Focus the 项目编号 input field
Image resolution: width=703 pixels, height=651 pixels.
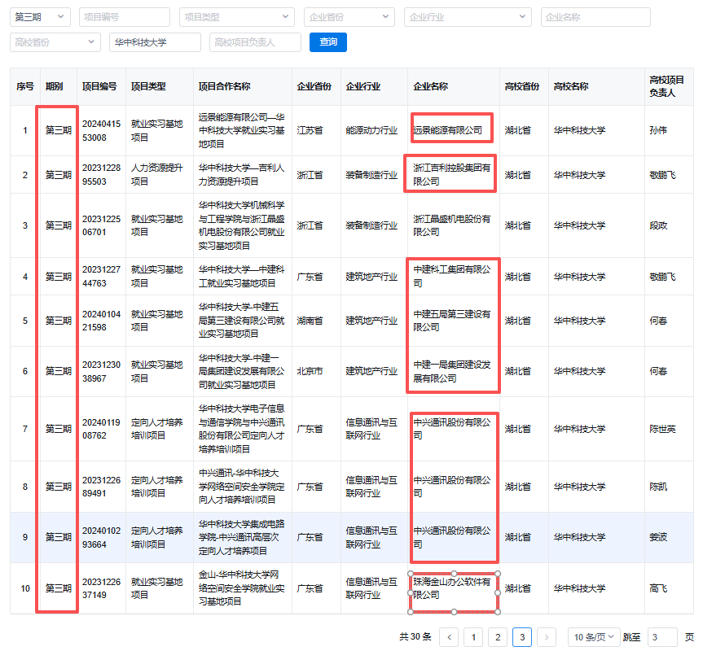coord(124,17)
